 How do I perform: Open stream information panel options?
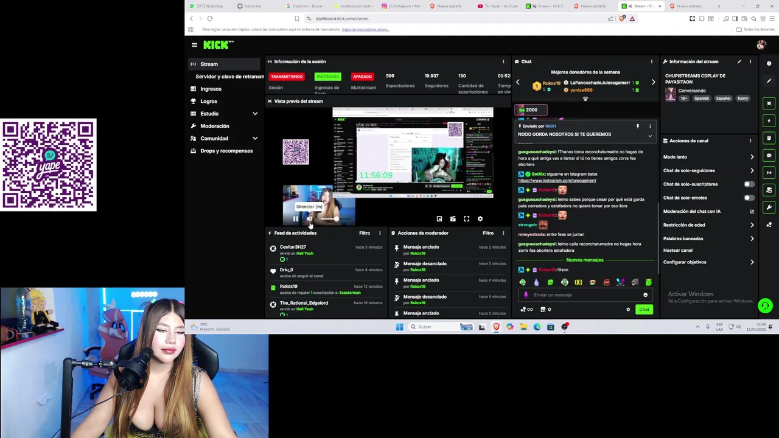(x=750, y=61)
